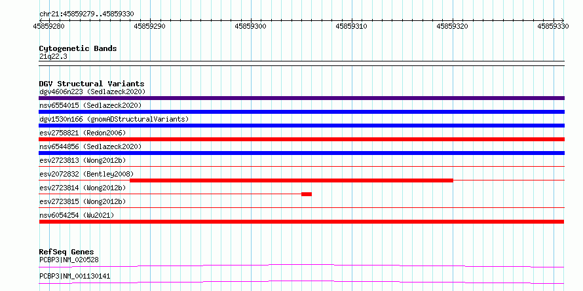Click the Cytogenetic Bands track title

78,48
